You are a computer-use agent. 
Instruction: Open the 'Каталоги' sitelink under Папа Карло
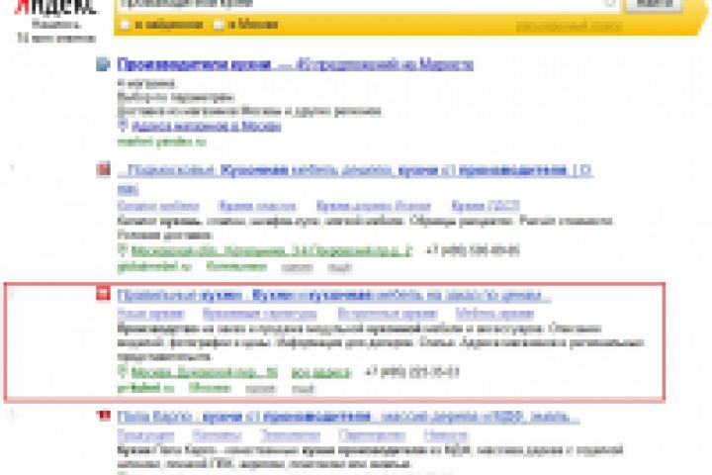[x=217, y=435]
